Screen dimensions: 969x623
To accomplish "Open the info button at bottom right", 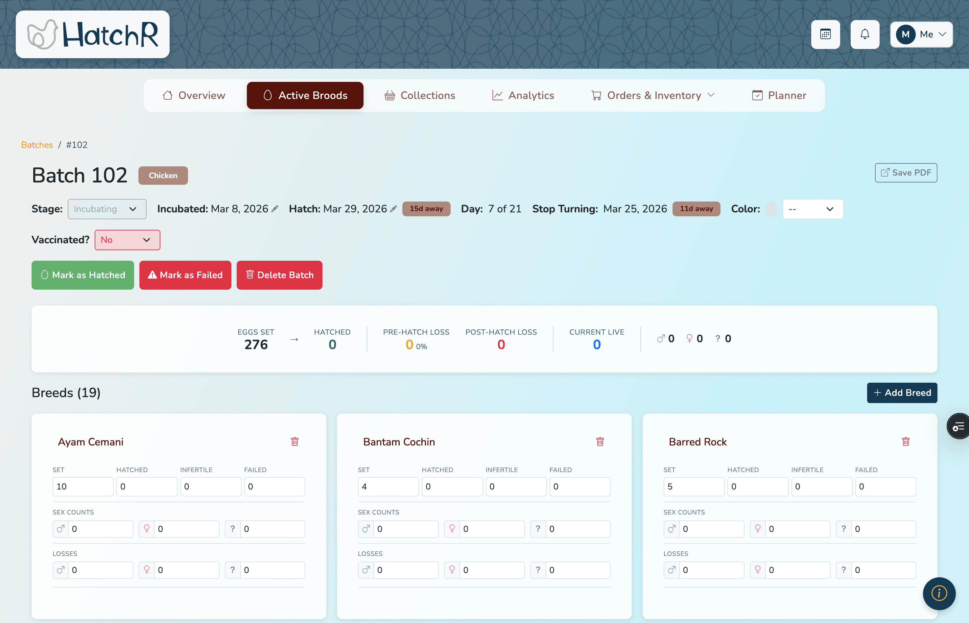I will (x=939, y=593).
